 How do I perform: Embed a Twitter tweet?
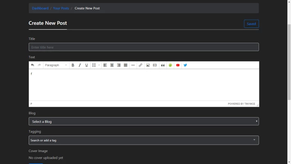[185, 65]
